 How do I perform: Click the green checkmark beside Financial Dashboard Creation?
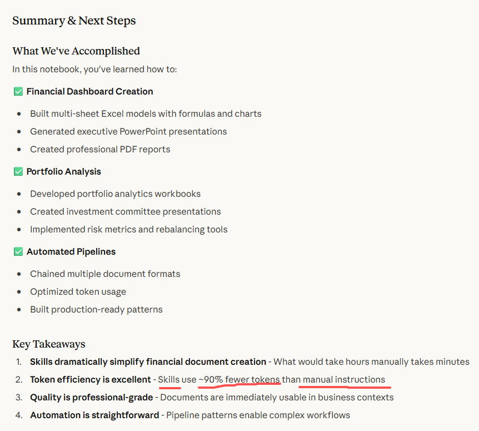(18, 91)
